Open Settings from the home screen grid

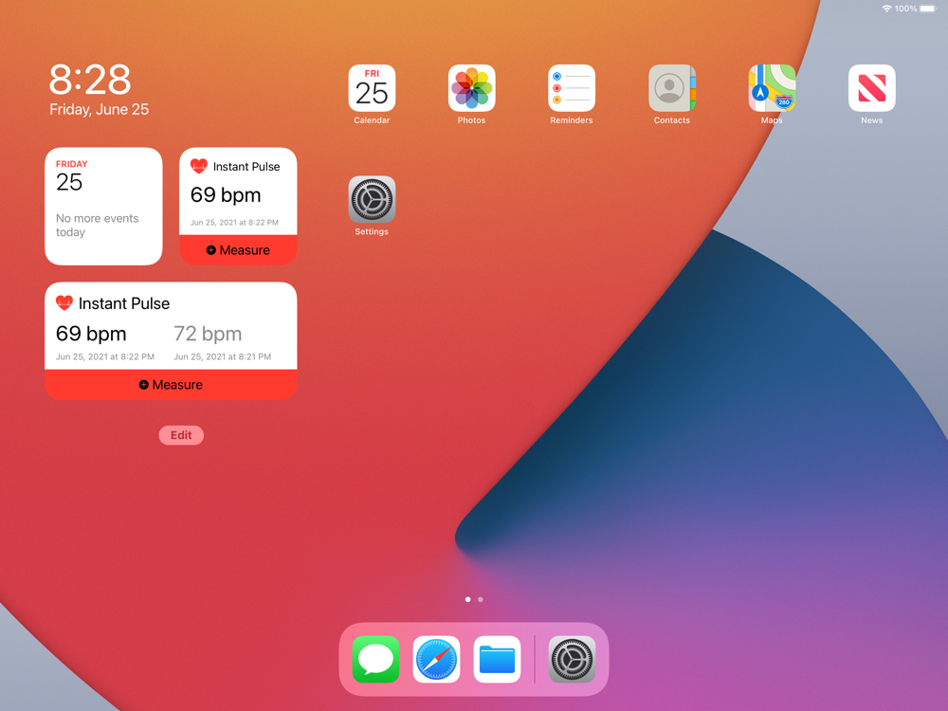pos(372,199)
